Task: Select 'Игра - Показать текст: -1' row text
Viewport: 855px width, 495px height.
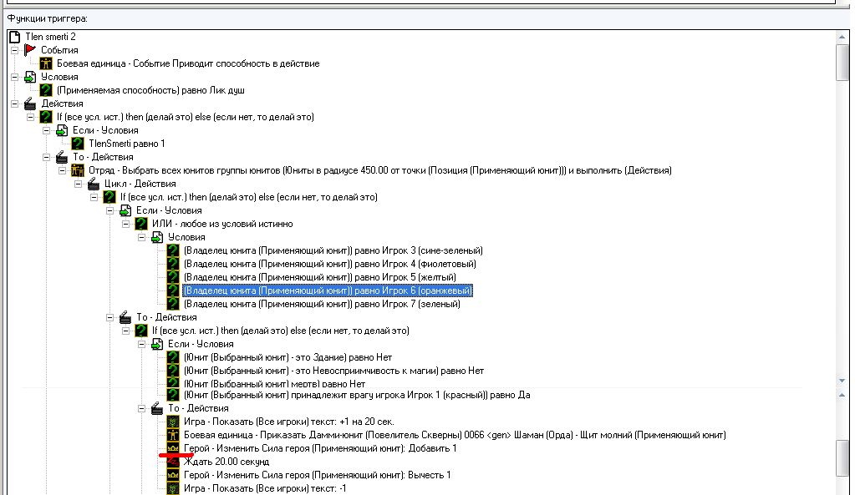Action: tap(265, 488)
